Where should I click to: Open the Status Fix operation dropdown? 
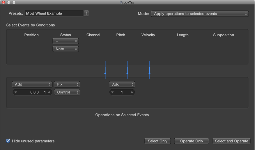coord(67,84)
